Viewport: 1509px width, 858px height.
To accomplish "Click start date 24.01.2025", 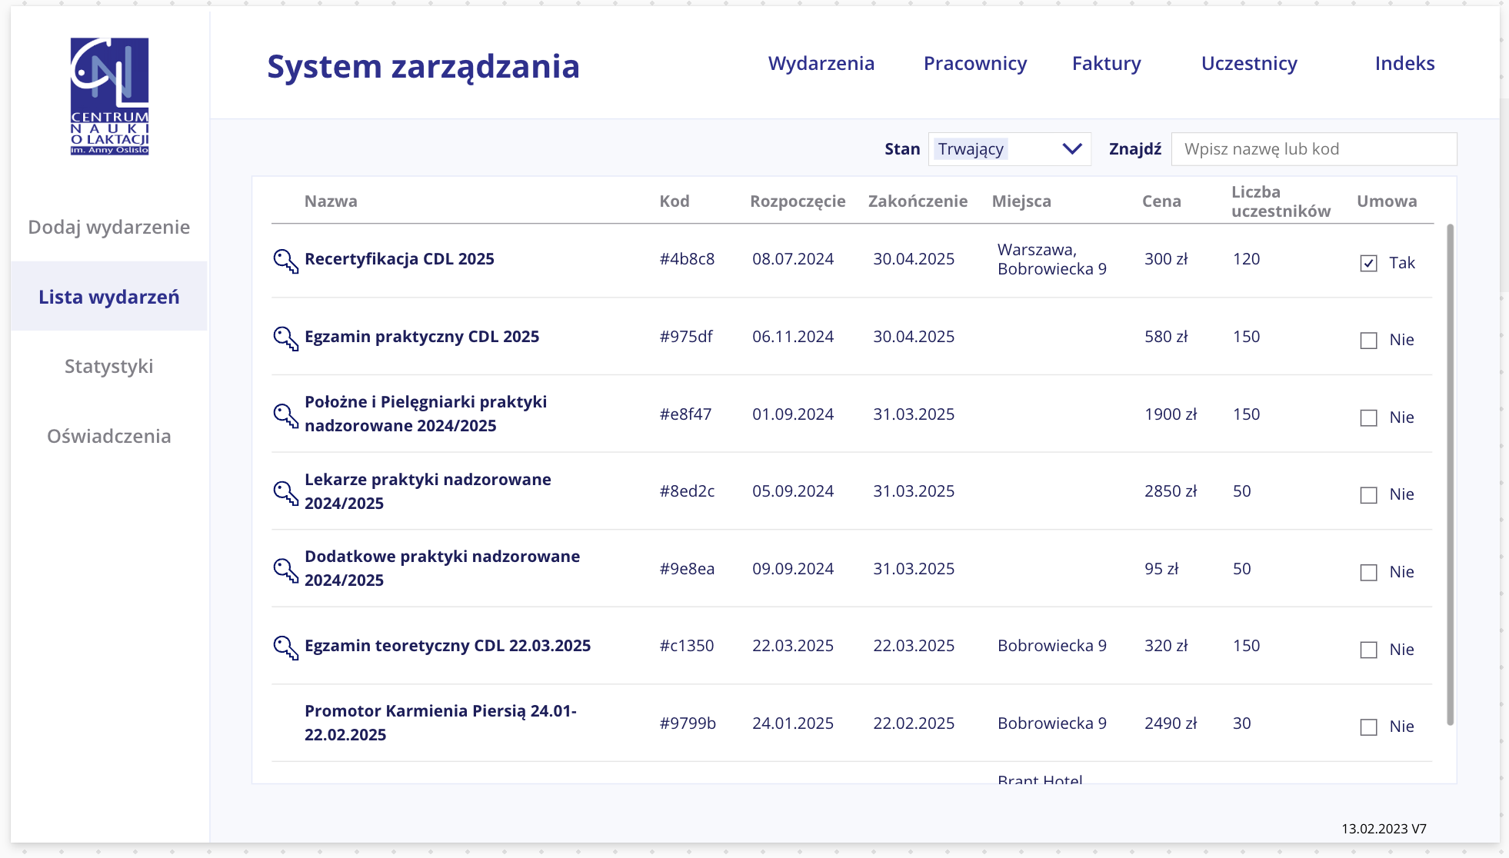I will click(x=793, y=723).
